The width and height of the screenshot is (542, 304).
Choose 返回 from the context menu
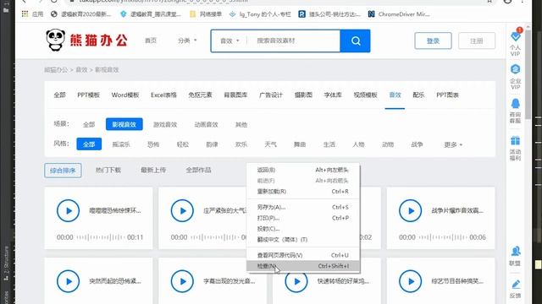(303, 170)
